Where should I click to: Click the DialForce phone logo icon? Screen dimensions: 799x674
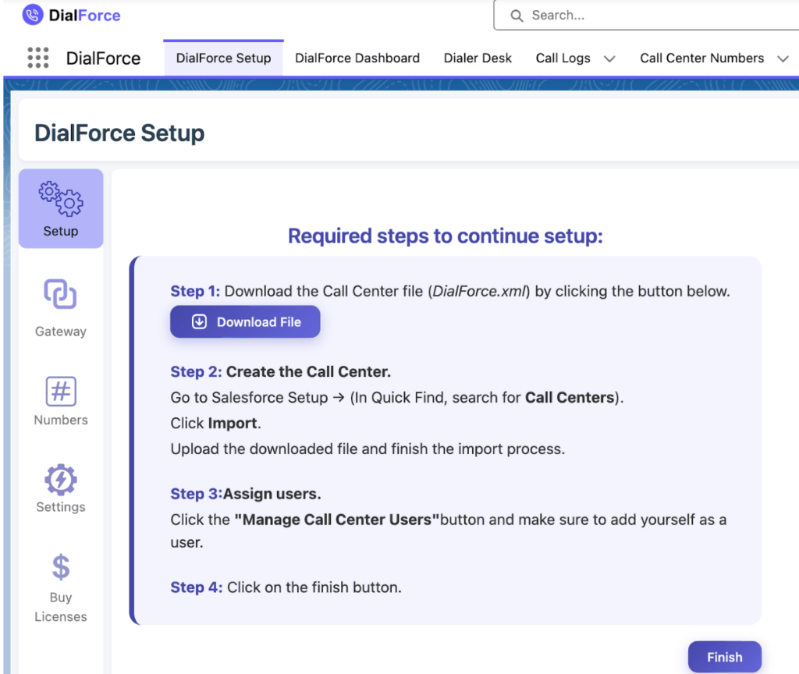(x=33, y=15)
